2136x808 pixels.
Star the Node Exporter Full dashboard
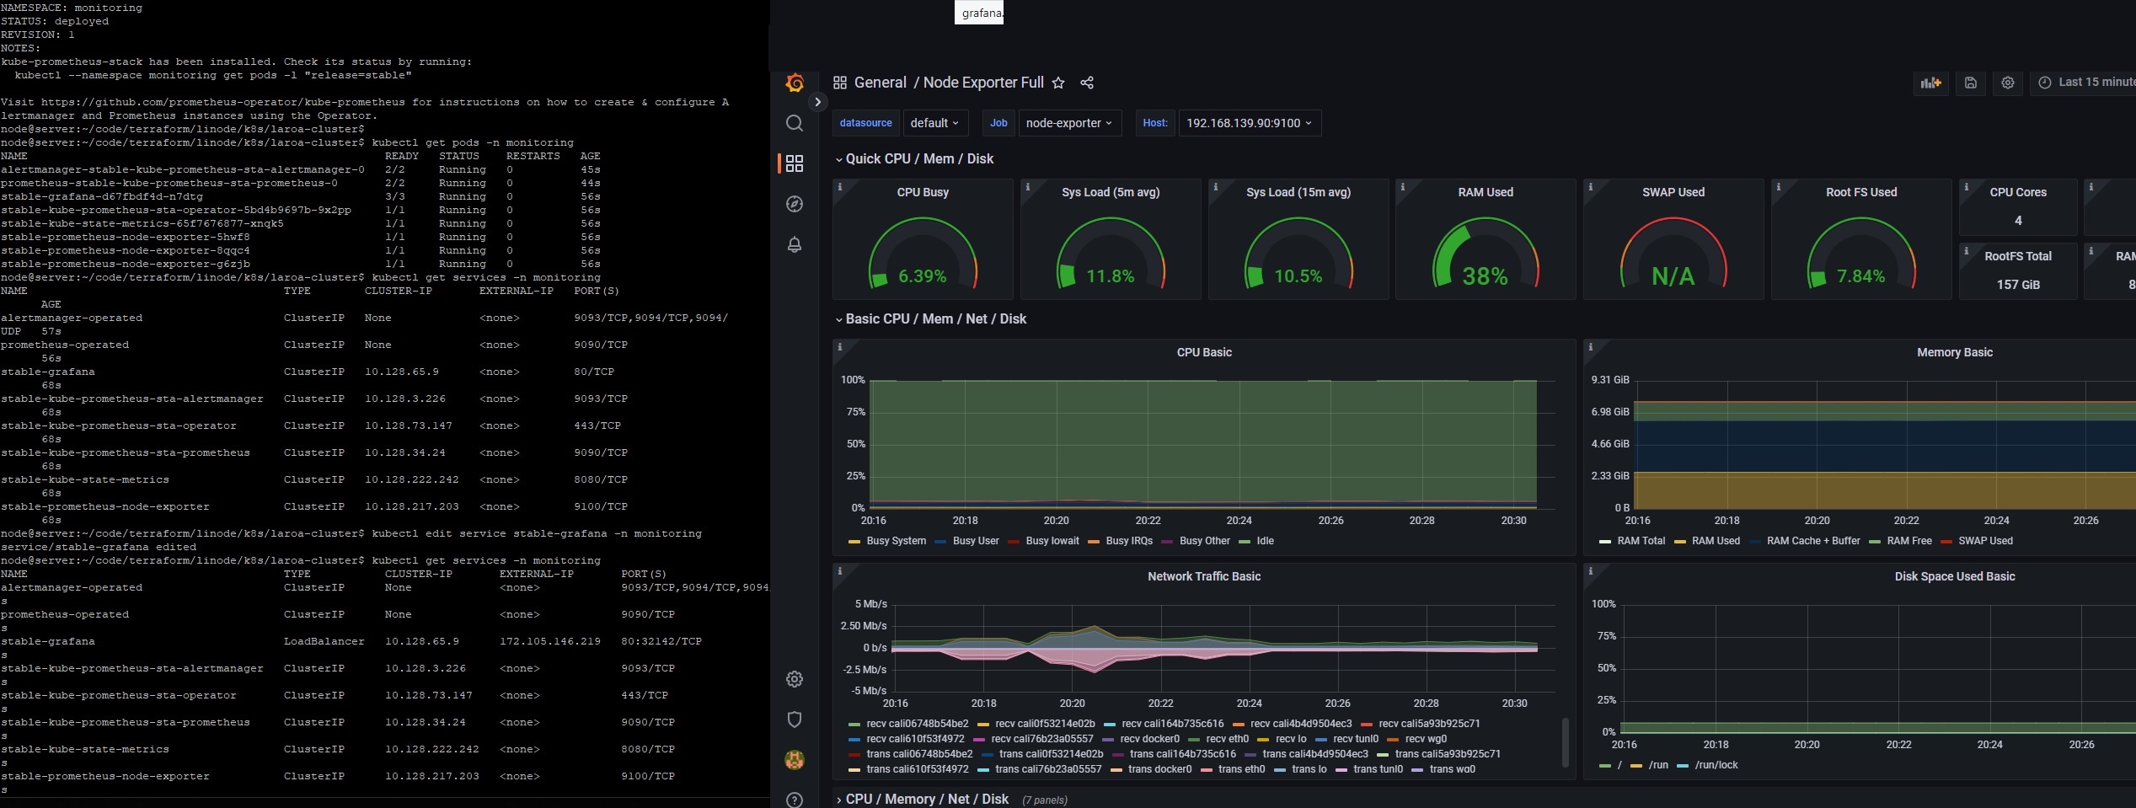pos(1058,83)
